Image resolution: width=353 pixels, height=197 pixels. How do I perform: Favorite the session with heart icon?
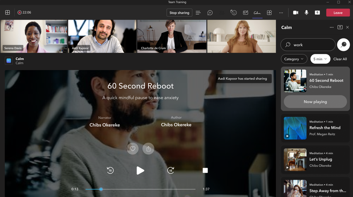(x=133, y=149)
